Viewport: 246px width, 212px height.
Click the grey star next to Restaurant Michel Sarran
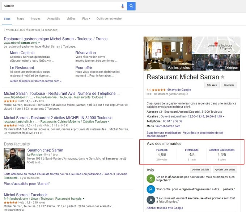[222, 77]
